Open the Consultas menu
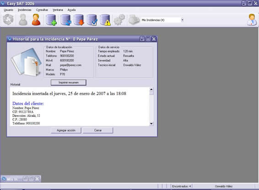The height and width of the screenshot is (190, 259). click(42, 10)
